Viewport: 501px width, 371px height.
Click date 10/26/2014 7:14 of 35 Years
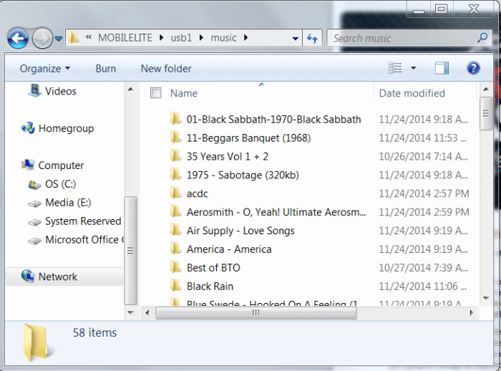click(x=424, y=156)
